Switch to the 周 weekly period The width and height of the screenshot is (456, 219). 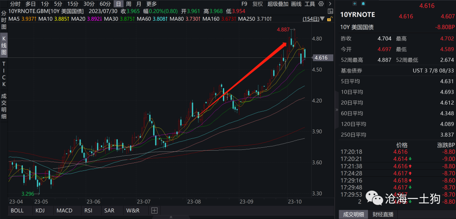point(128,4)
